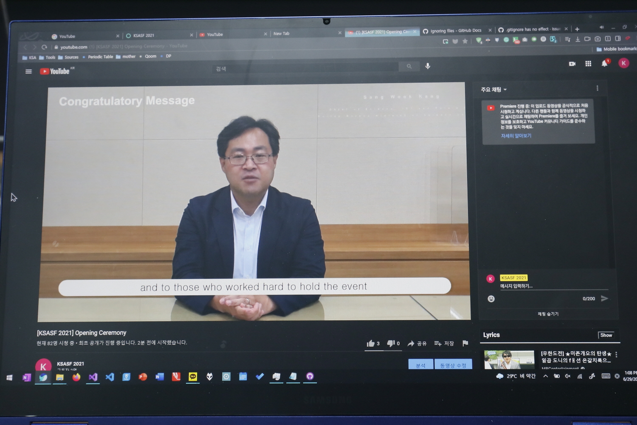Image resolution: width=637 pixels, height=425 pixels.
Task: Open the 분석 analytics button
Action: (x=420, y=365)
